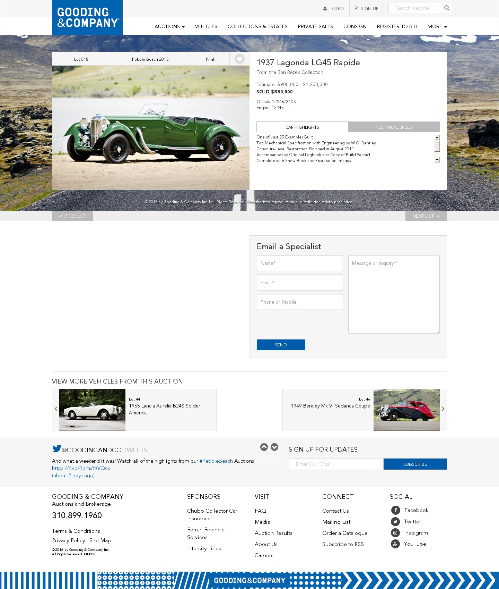Click the highlights scrollbar thumb
The image size is (499, 589).
(437, 146)
